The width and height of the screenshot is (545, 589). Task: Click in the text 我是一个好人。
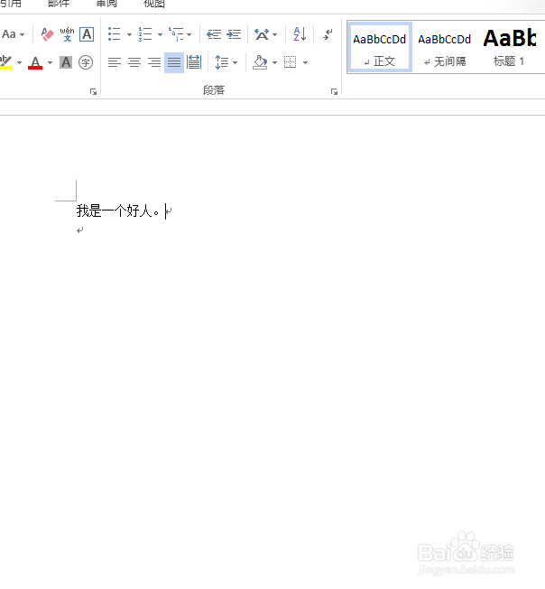click(x=118, y=211)
